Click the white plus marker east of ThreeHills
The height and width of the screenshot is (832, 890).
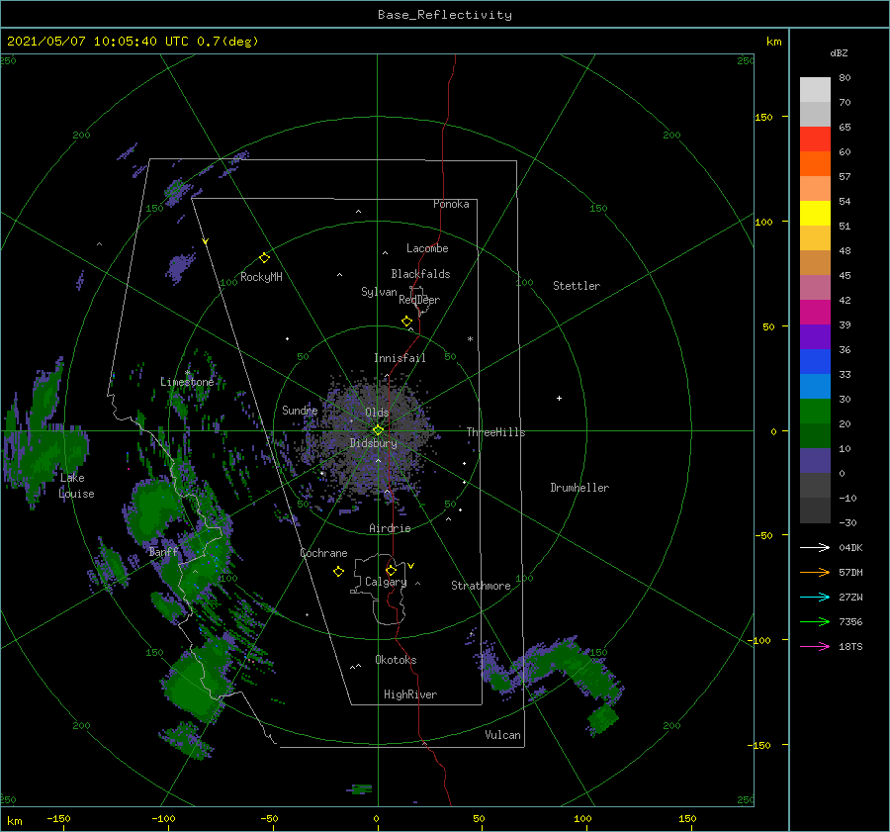coord(559,398)
